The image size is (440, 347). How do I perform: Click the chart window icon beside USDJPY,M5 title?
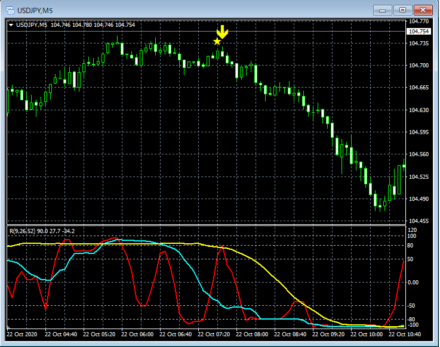point(10,11)
